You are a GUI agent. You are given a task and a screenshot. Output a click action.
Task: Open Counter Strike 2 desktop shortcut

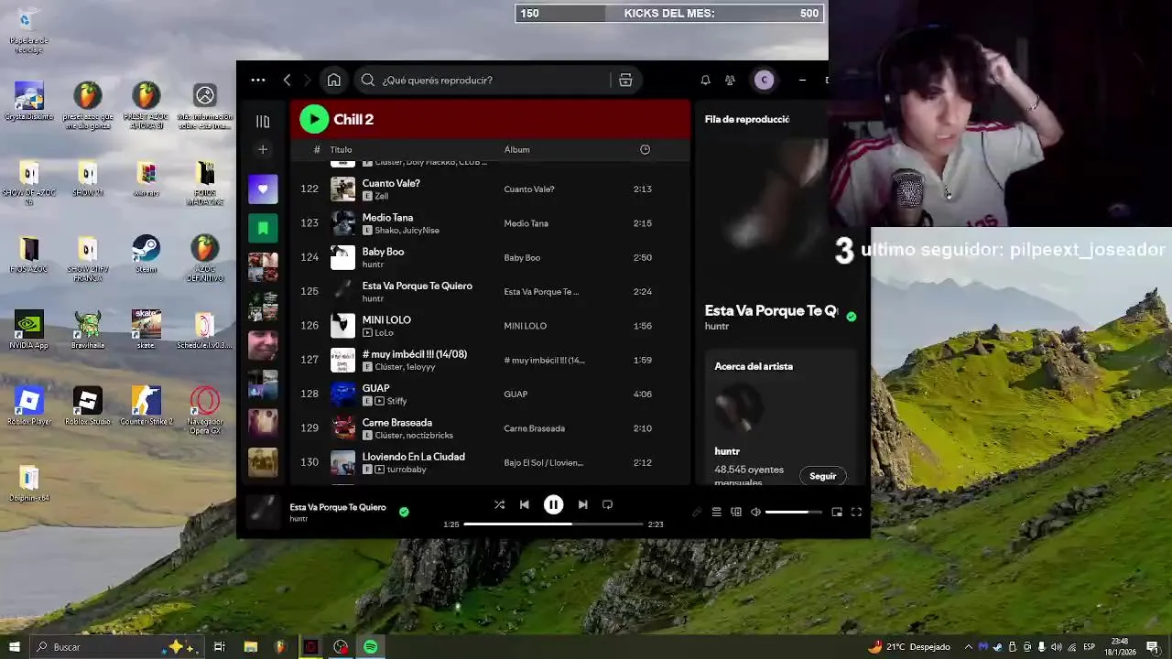[x=146, y=405]
